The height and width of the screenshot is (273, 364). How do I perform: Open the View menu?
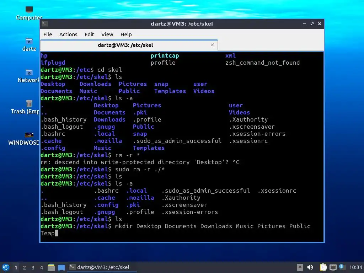pyautogui.click(x=107, y=34)
